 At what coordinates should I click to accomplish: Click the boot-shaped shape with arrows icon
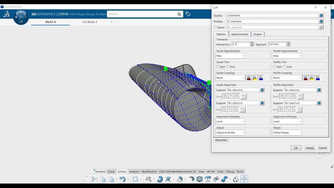click(236, 179)
